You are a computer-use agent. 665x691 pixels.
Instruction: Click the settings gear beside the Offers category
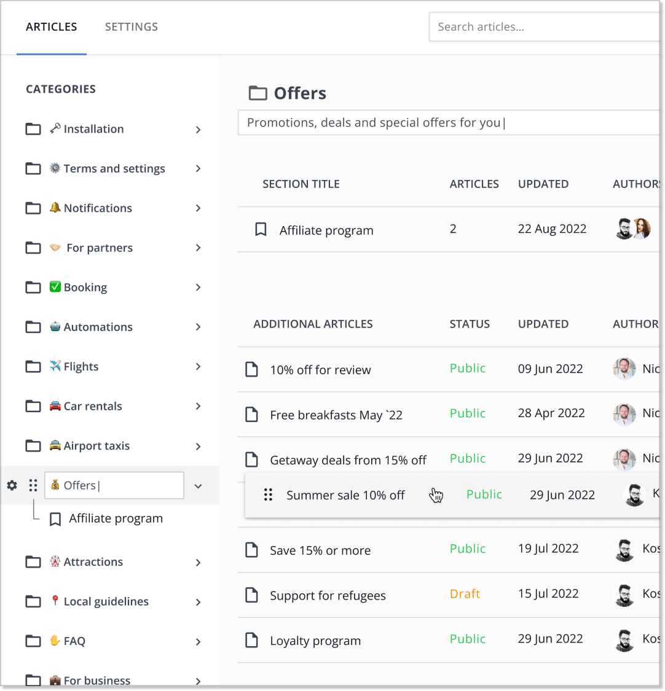[x=12, y=485]
